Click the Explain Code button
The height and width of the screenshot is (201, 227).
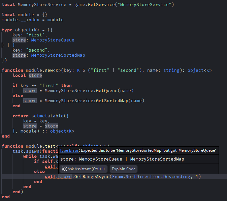(x=124, y=169)
